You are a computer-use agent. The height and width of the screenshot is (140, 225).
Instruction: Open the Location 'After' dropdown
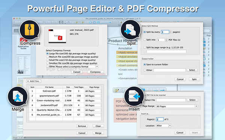[x=163, y=125]
